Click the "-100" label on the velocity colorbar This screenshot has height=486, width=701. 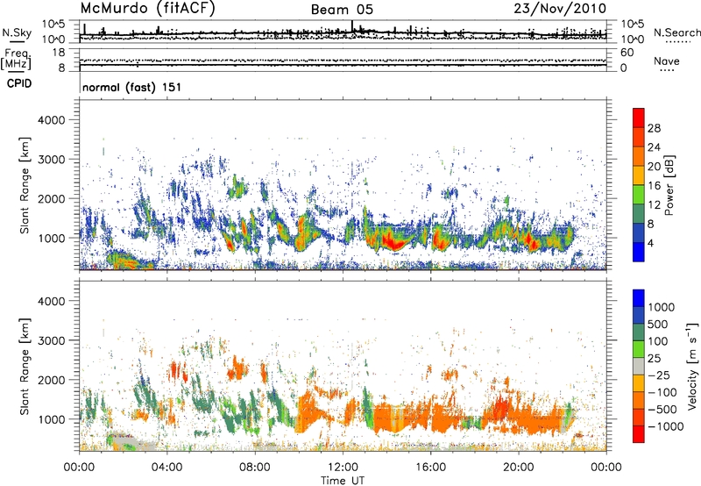coord(662,392)
